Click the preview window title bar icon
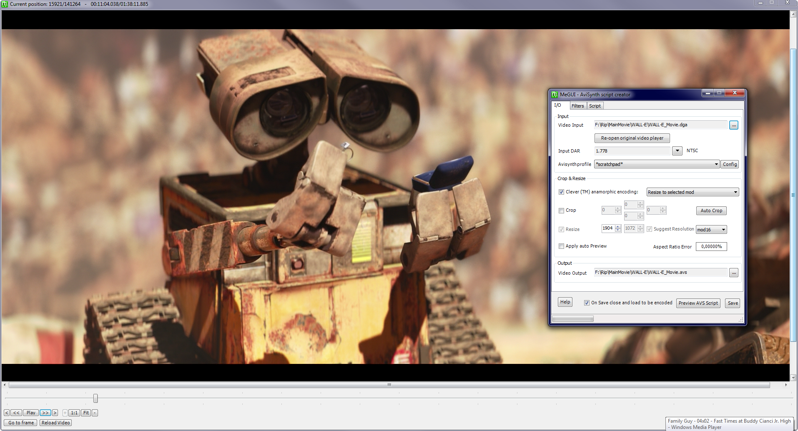 (5, 4)
